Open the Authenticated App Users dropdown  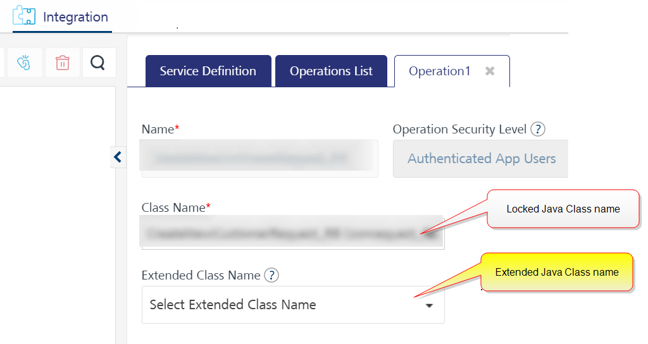click(x=481, y=159)
